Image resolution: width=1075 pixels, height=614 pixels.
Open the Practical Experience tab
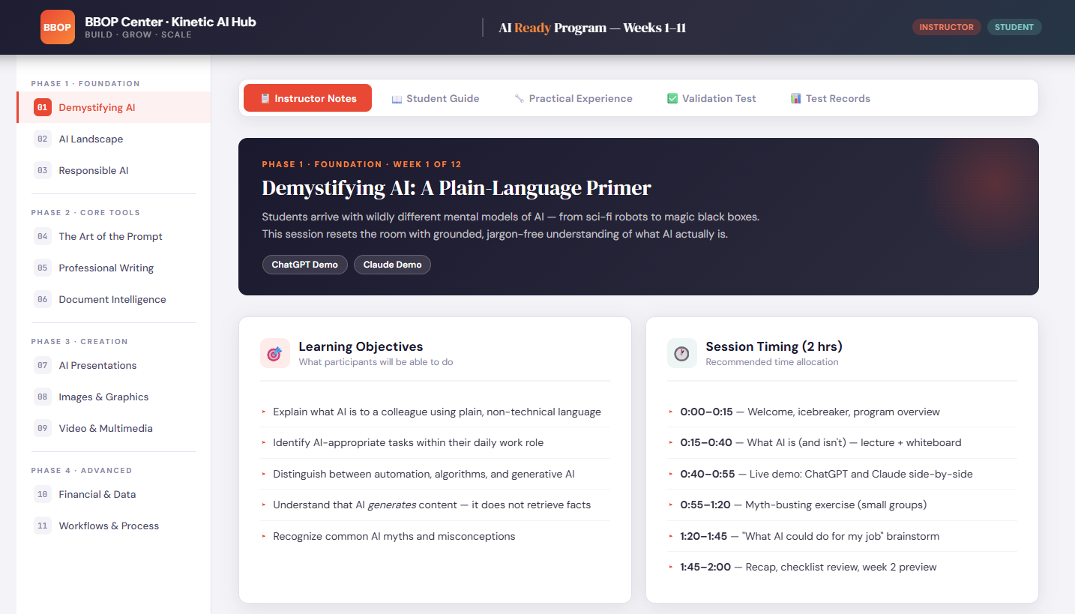[x=573, y=98]
